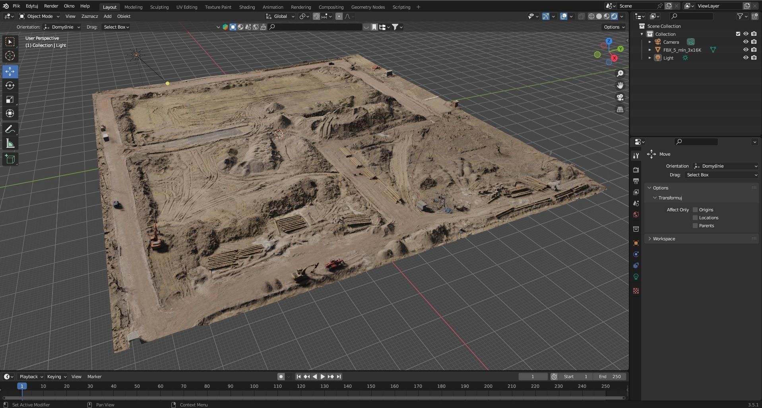Activate the 3D Cursor tool
The width and height of the screenshot is (762, 408).
pos(10,56)
